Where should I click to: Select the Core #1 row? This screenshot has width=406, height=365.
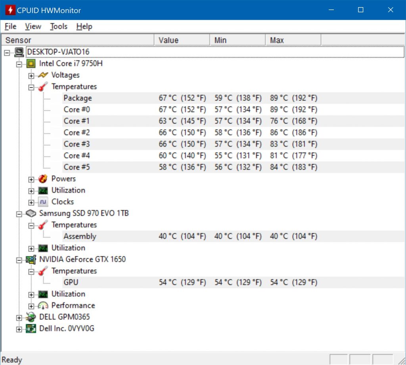pyautogui.click(x=233, y=121)
